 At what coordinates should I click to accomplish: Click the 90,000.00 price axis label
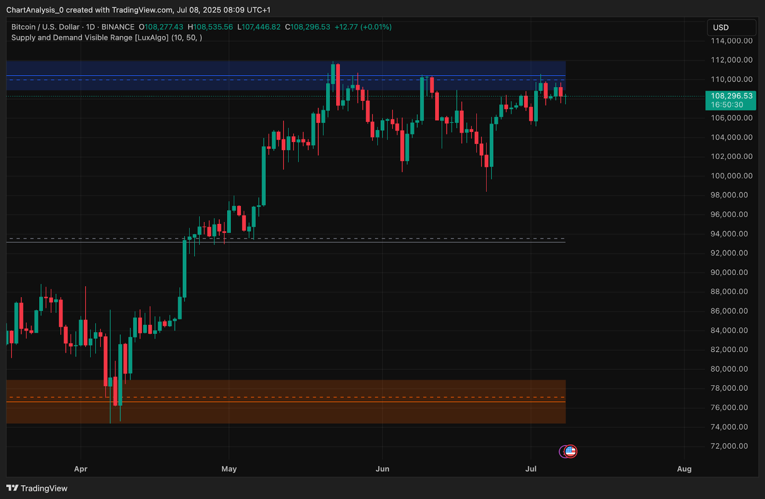[x=729, y=272]
